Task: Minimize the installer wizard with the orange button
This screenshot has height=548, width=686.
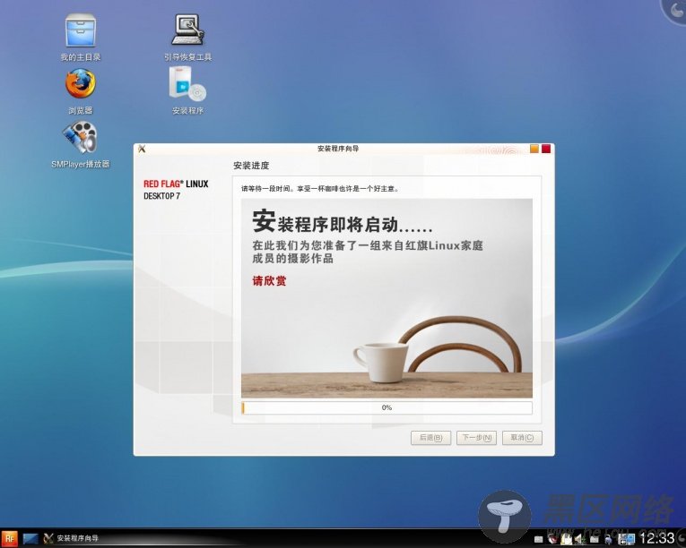Action: pyautogui.click(x=534, y=149)
